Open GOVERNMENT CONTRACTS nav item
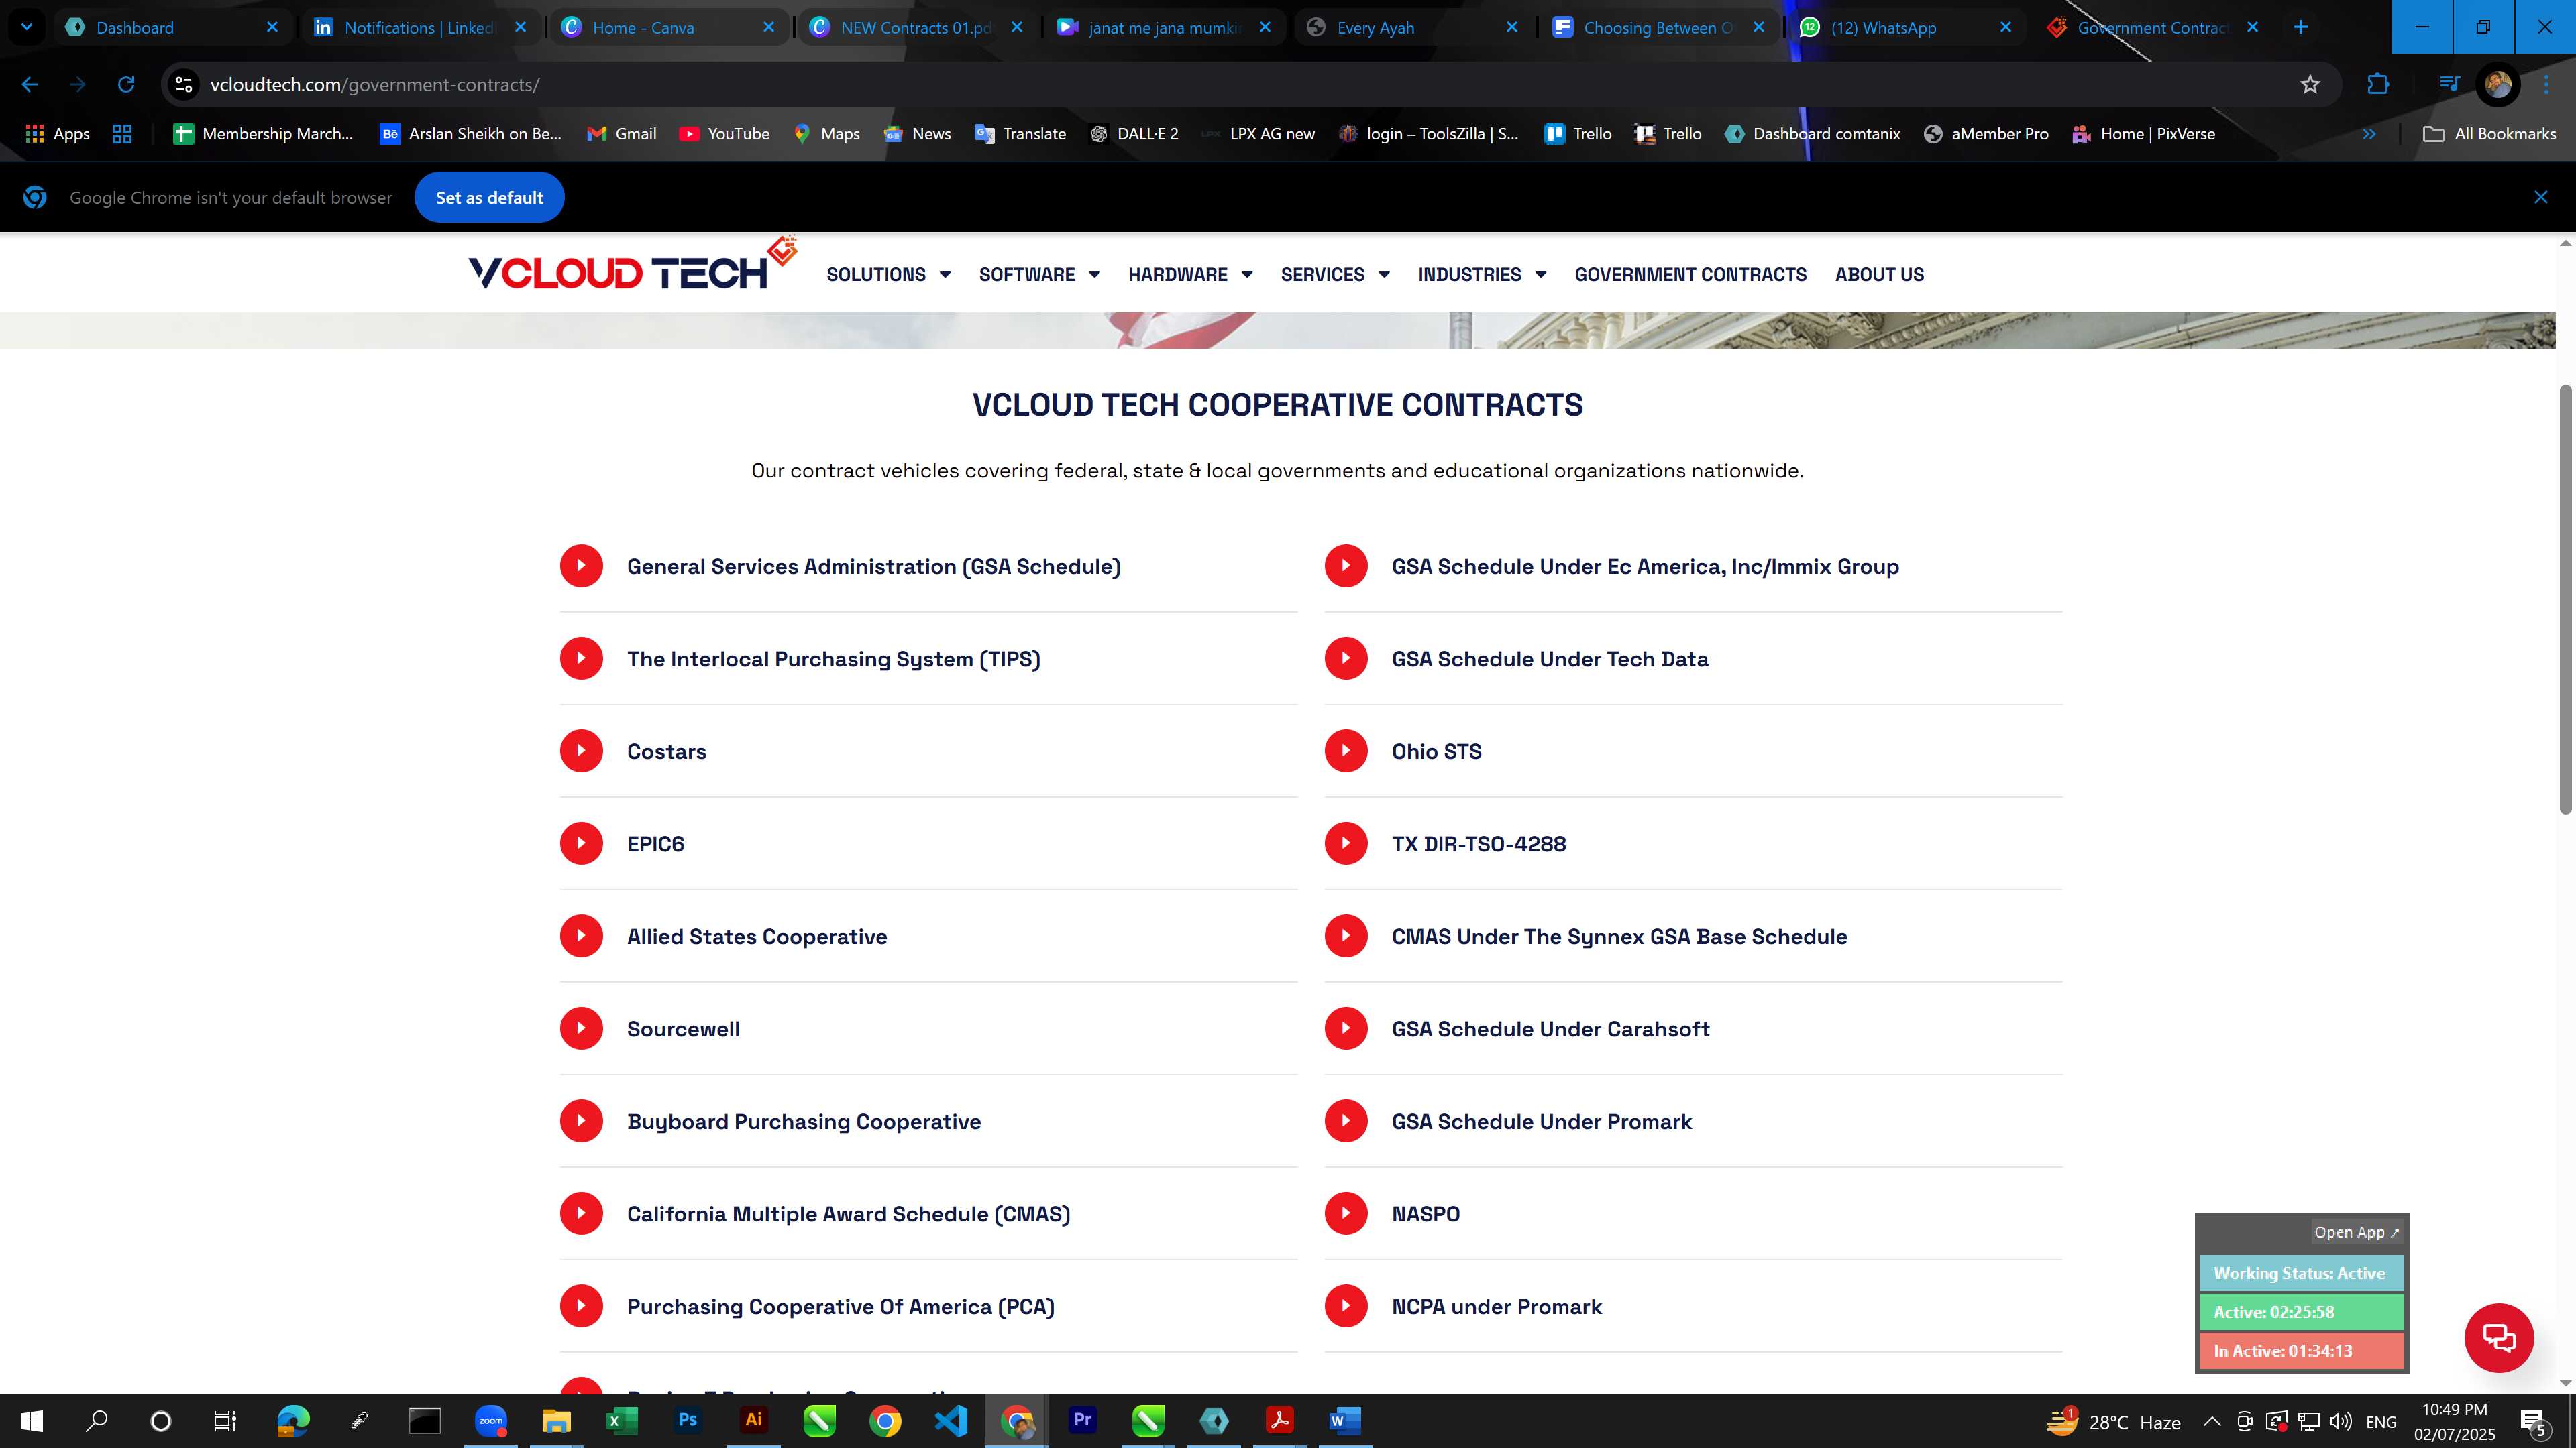The width and height of the screenshot is (2576, 1448). coord(1690,275)
